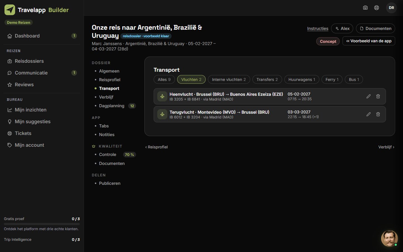Open the Instructies link

point(318,29)
